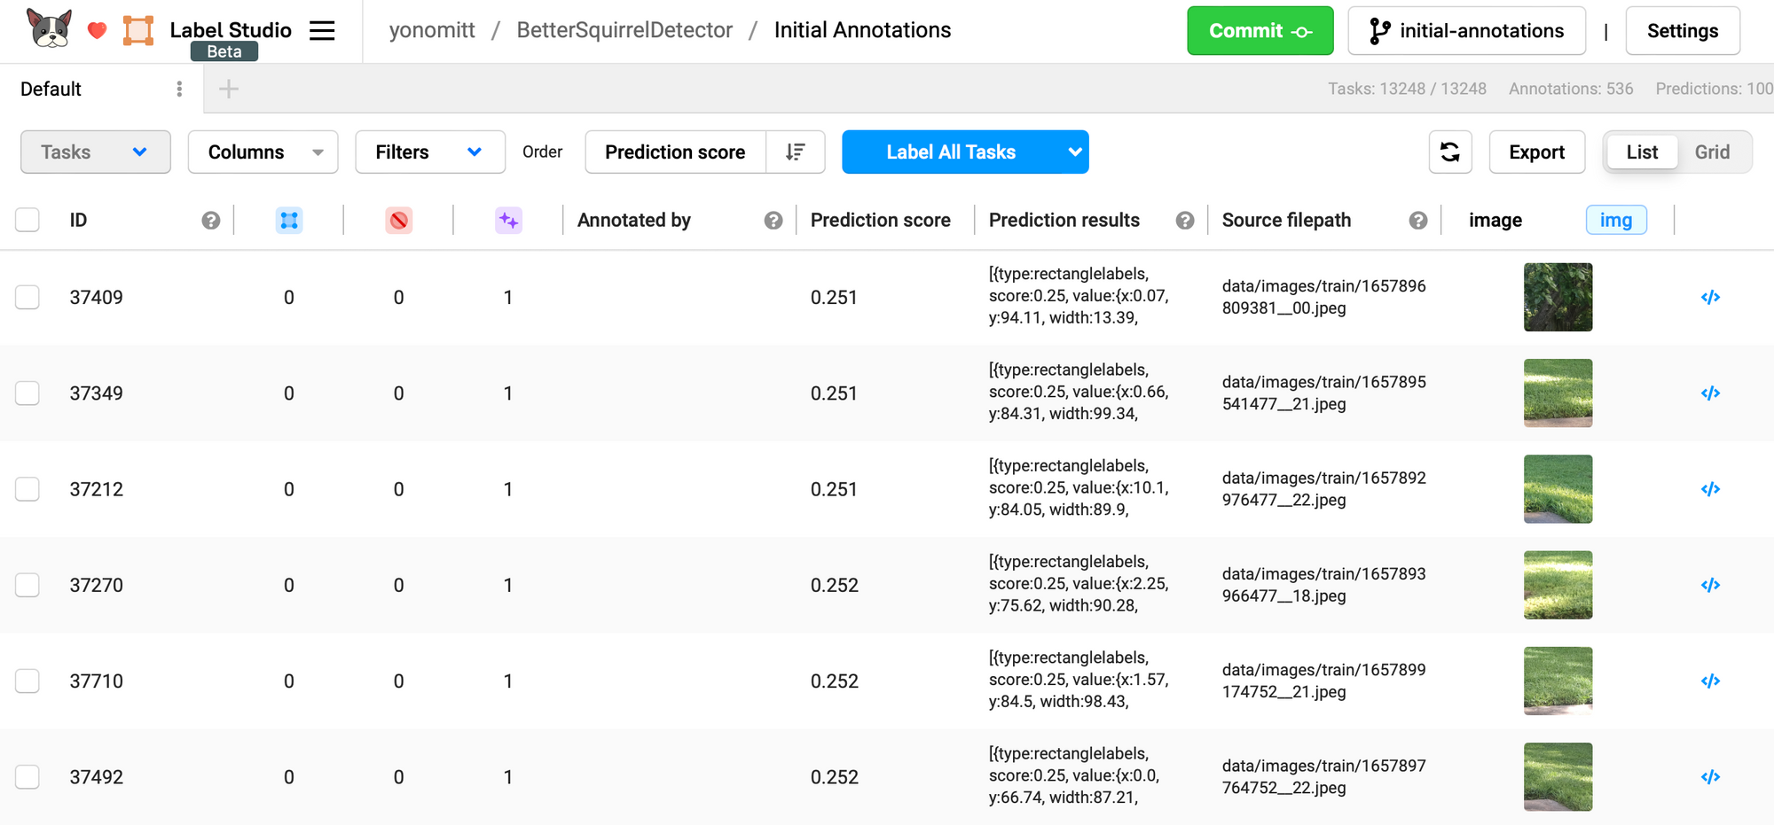Expand the Label All Tasks arrow menu
This screenshot has height=825, width=1774.
click(x=1075, y=152)
